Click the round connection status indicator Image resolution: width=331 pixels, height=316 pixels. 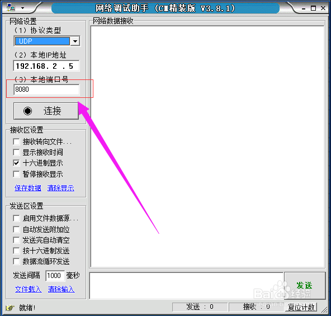pos(27,111)
